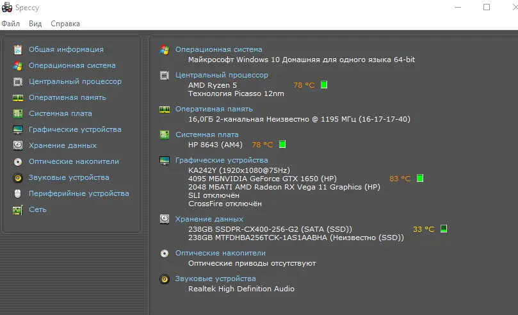Click the monitor icon in summary panel
The height and width of the screenshot is (315, 518).
165,161
